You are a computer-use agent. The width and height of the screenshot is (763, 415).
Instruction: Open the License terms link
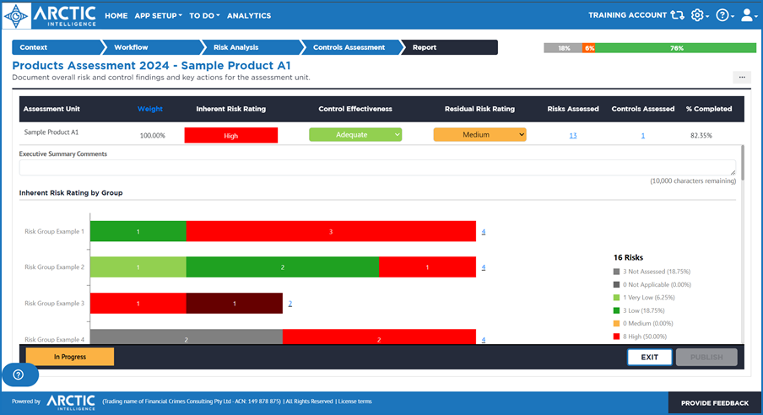coord(354,402)
